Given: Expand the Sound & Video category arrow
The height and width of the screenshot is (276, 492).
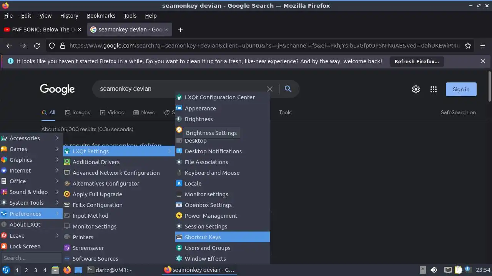Looking at the screenshot, I should click(x=57, y=192).
